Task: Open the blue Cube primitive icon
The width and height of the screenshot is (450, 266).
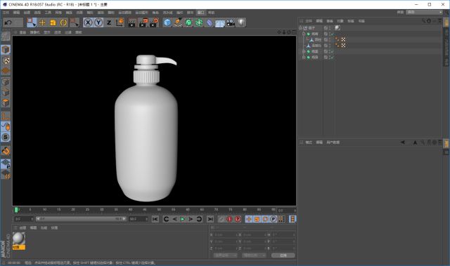Action: 167,22
